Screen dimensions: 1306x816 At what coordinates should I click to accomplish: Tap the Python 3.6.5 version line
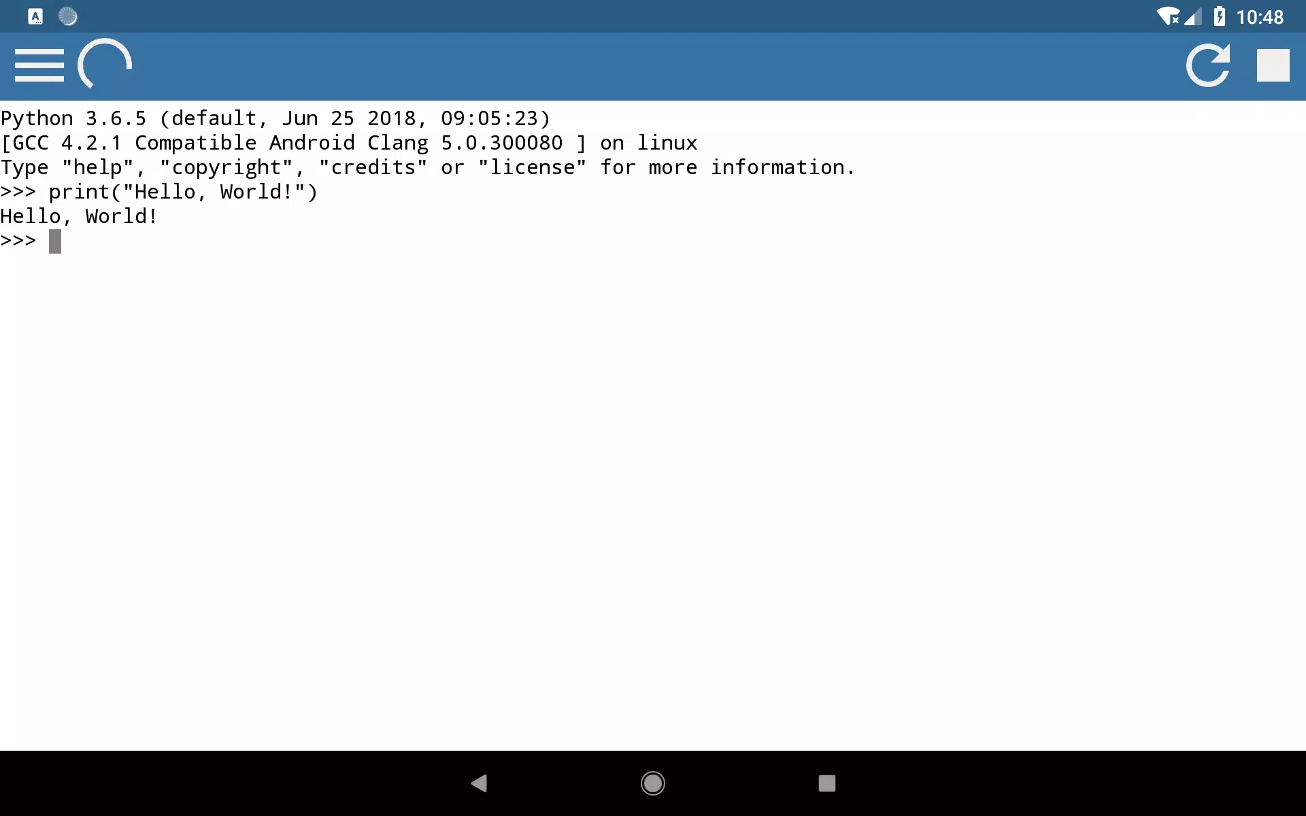point(275,119)
